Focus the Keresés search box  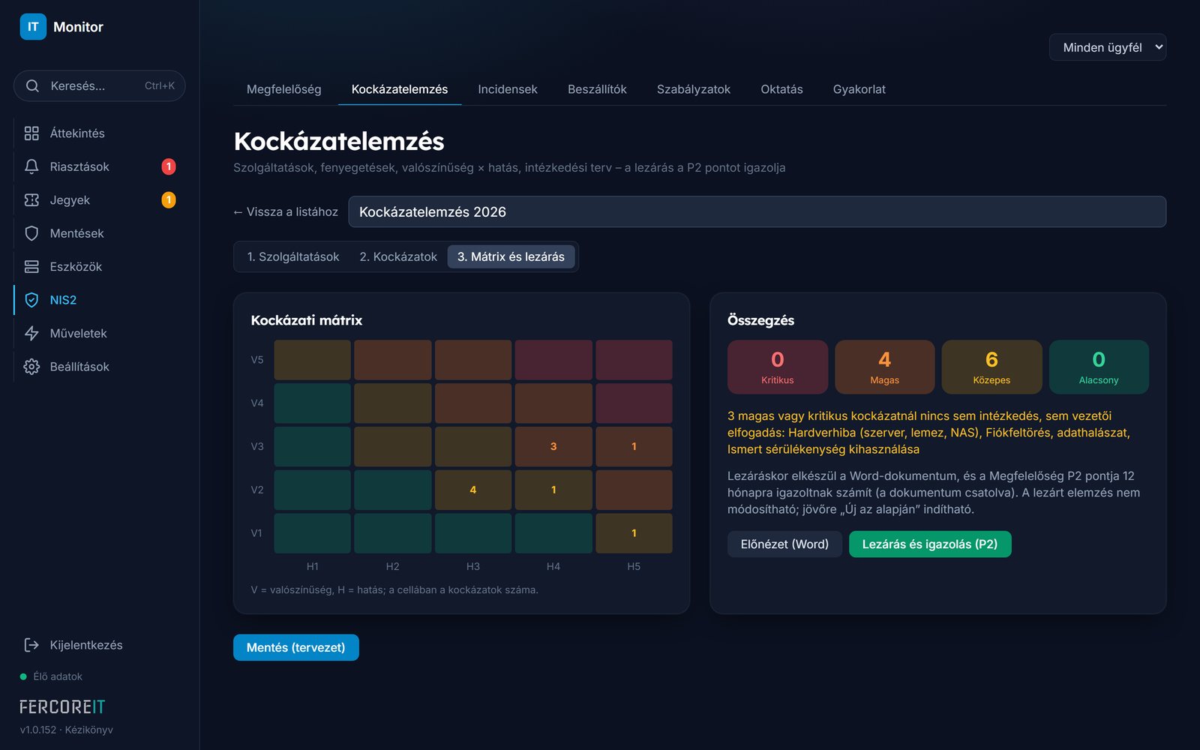tap(100, 85)
